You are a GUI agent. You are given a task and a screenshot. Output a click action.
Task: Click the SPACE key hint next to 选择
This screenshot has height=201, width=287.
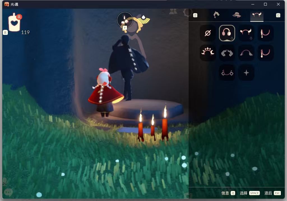coord(254,193)
